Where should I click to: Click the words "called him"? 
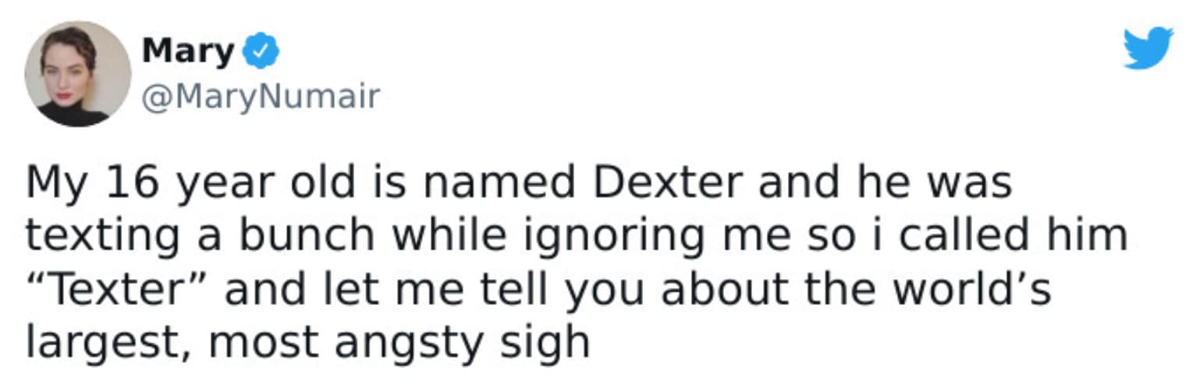[x=1012, y=235]
